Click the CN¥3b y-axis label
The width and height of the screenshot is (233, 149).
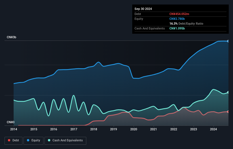click(11, 37)
